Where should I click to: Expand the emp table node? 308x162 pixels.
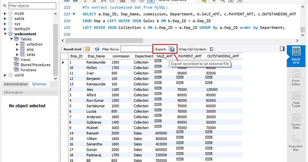click(17, 49)
